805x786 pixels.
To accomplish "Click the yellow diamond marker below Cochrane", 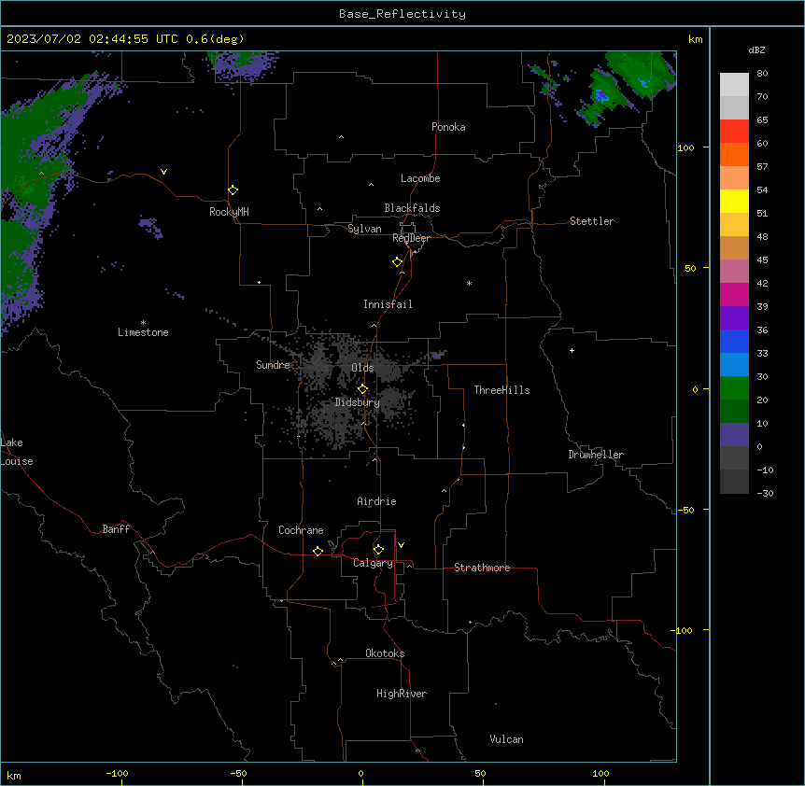I will point(318,551).
